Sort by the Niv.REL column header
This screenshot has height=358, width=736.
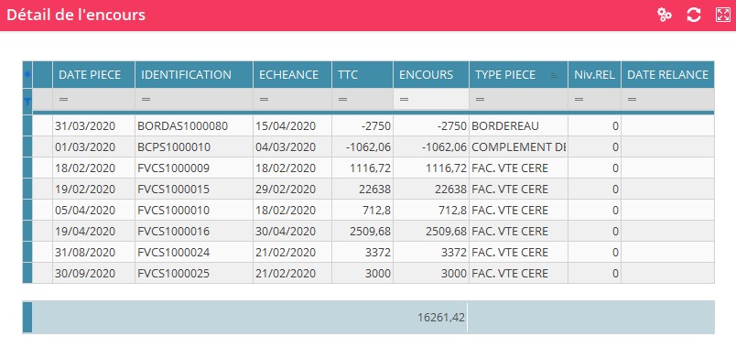(x=594, y=74)
